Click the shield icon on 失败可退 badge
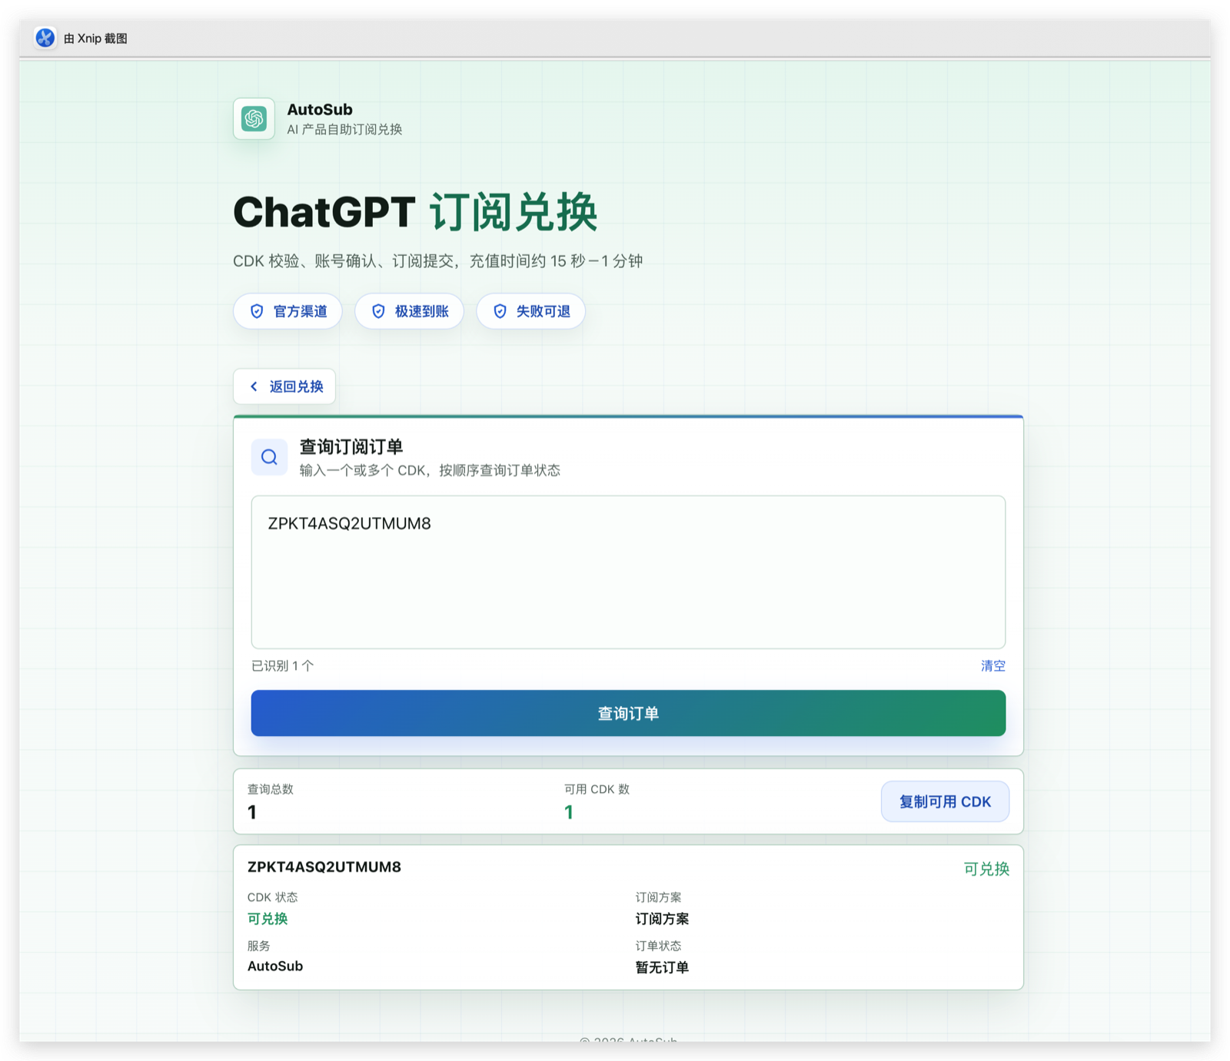Image resolution: width=1230 pixels, height=1061 pixels. pyautogui.click(x=500, y=311)
